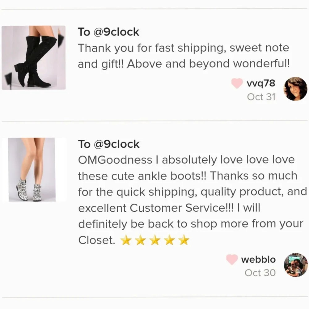Click the middle third gold star

[x=155, y=240]
